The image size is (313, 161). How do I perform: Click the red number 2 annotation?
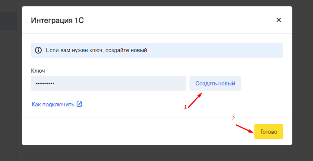pyautogui.click(x=233, y=118)
